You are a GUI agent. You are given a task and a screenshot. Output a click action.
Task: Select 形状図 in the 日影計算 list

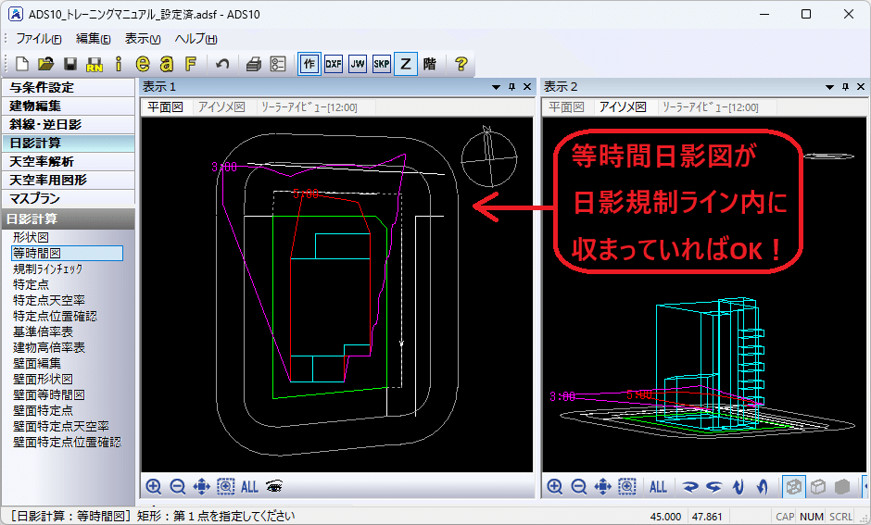(x=32, y=238)
